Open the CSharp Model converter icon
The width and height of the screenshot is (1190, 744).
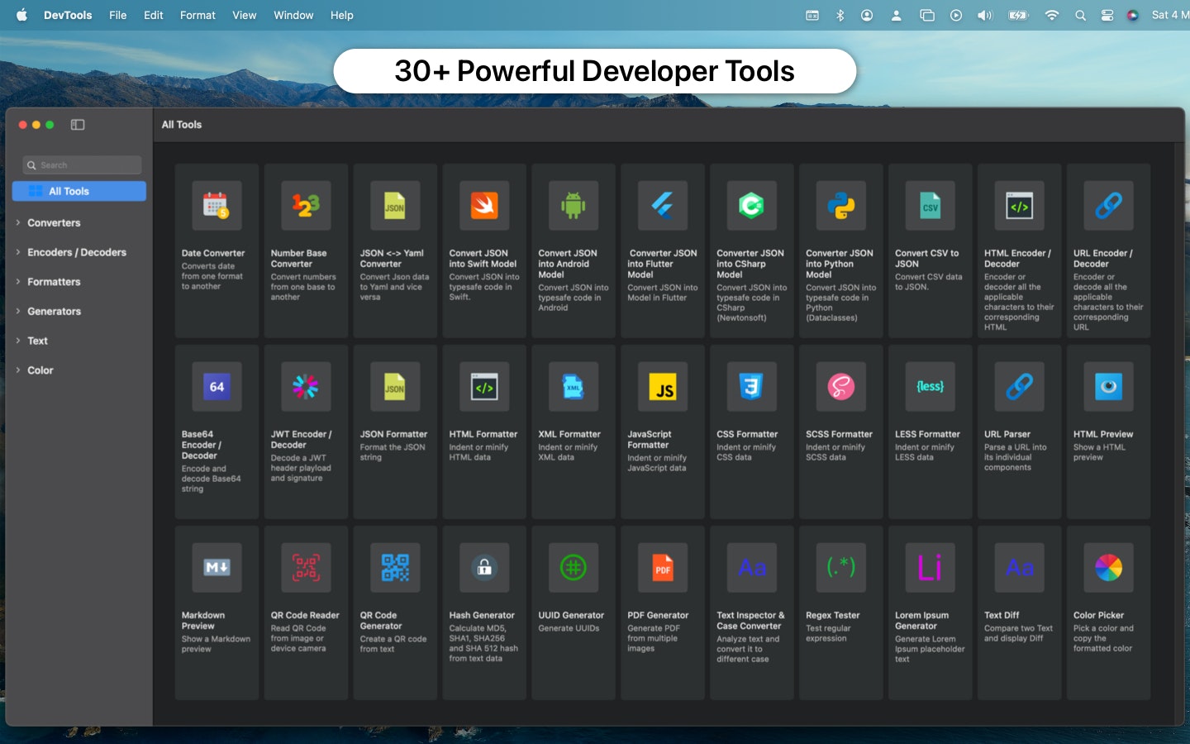coord(752,205)
